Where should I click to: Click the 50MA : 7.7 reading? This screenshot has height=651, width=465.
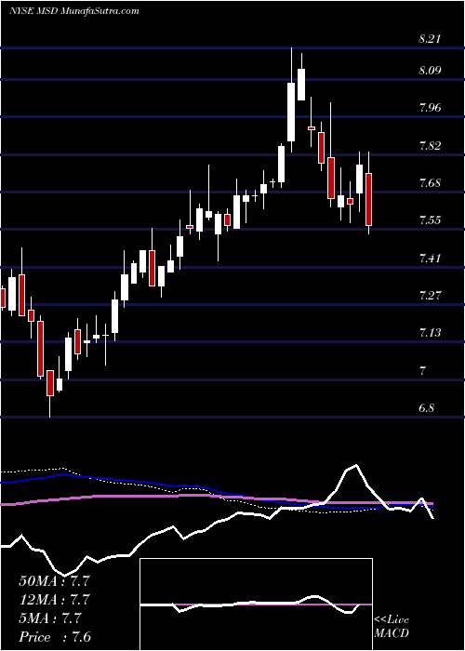click(55, 581)
